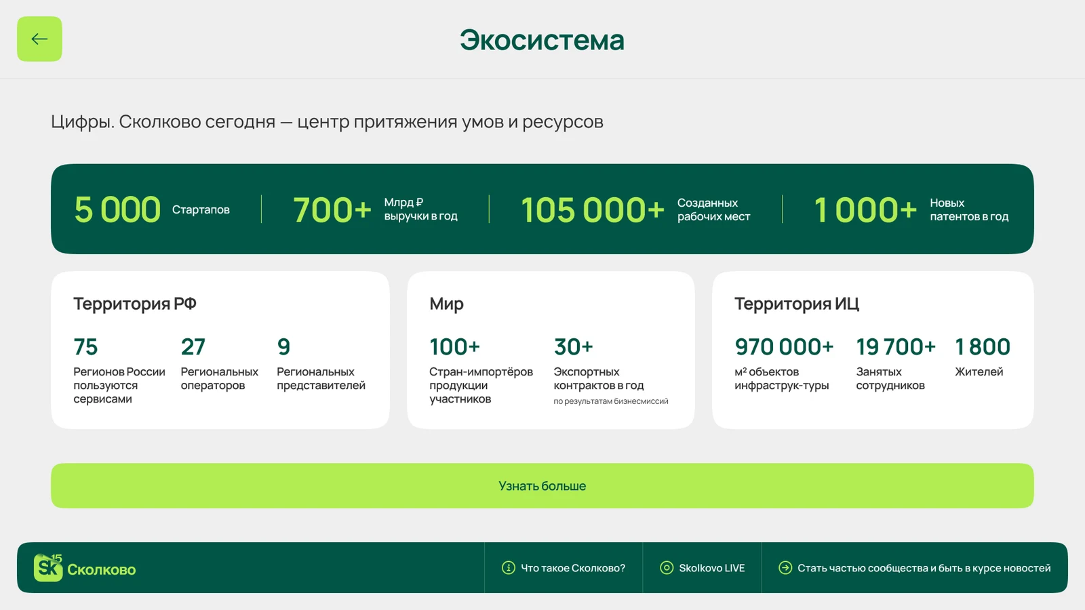The height and width of the screenshot is (610, 1085).
Task: Click the Экосистема page title
Action: pos(542,40)
